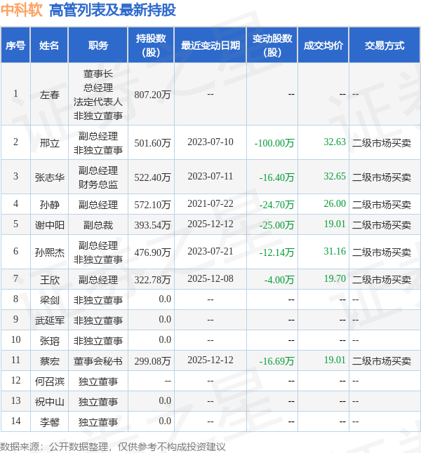Click average price 32.65
Viewport: 421px width, 453px height.
coord(335,176)
